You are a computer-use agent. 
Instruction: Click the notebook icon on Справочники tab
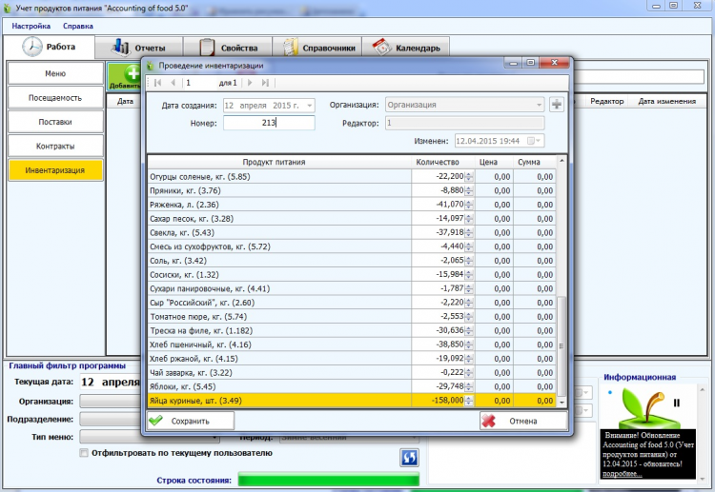[x=290, y=48]
